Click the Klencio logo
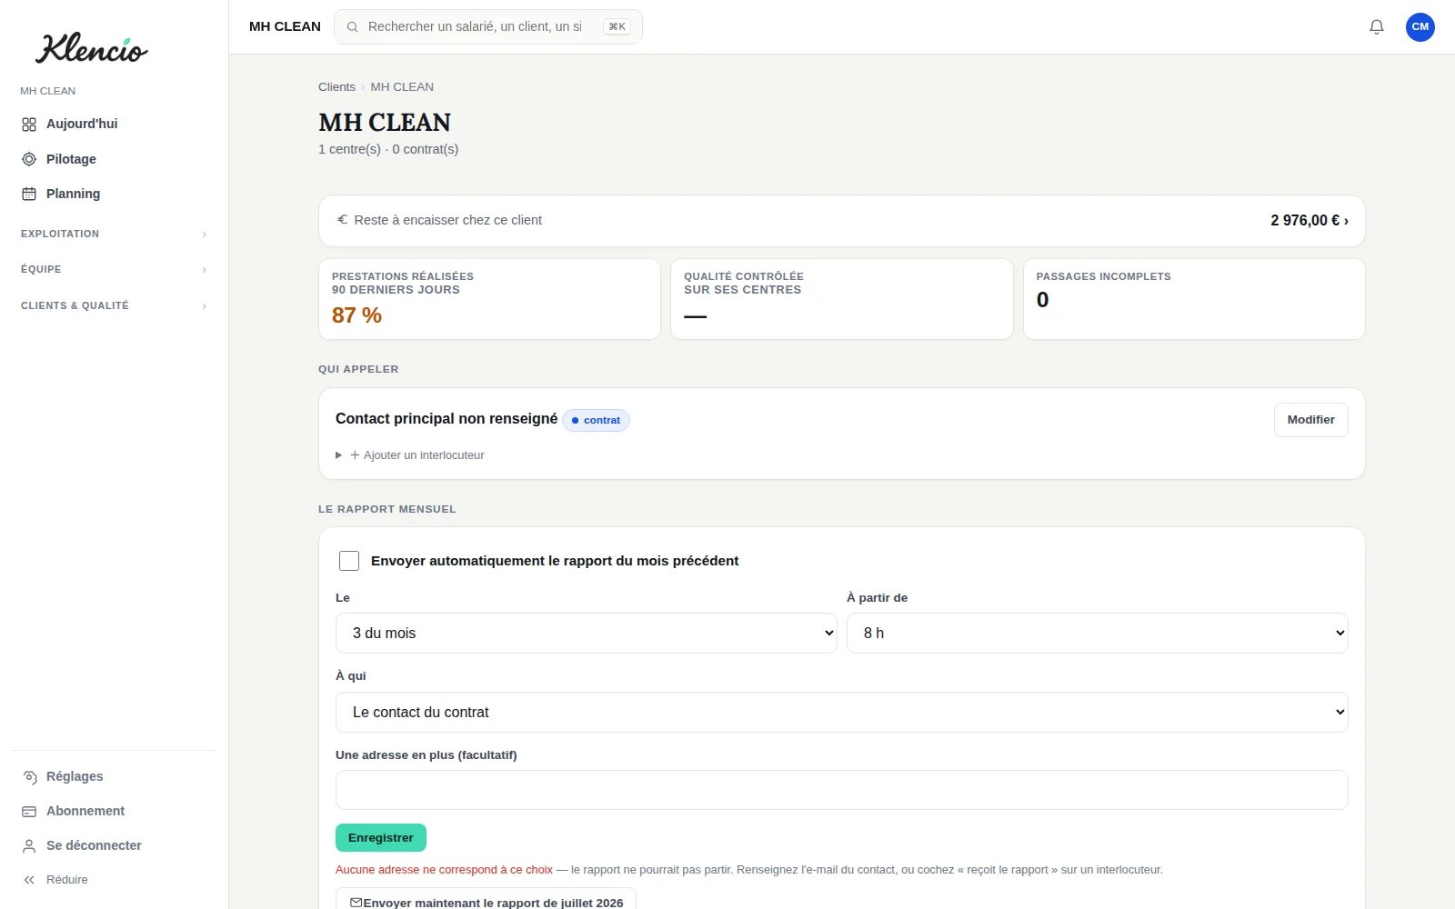Viewport: 1455px width, 909px height. pos(91,48)
